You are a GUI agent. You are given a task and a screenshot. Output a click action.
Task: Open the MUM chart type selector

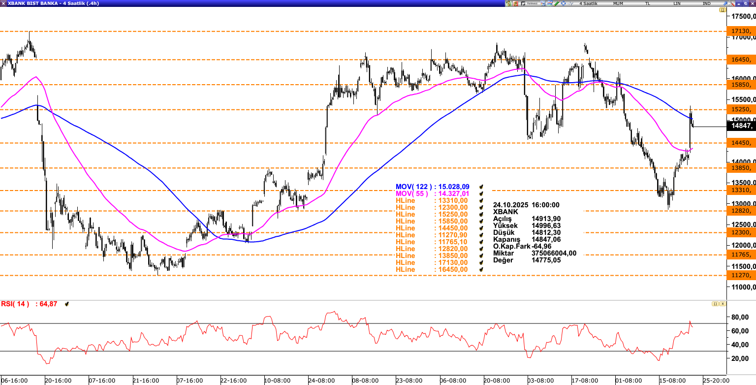(618, 3)
